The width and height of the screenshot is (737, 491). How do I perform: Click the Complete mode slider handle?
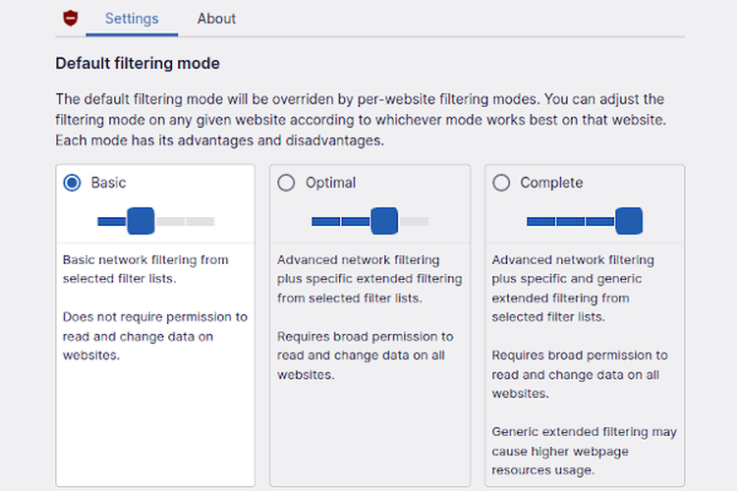[628, 221]
